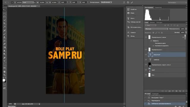Image resolution: width=190 pixels, height=107 pixels.
Task: Cancel the transform in options bar
Action: 128,2
